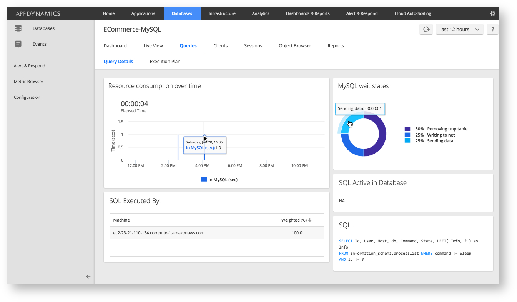Switch to the Live View tab
The height and width of the screenshot is (302, 517).
pyautogui.click(x=153, y=45)
